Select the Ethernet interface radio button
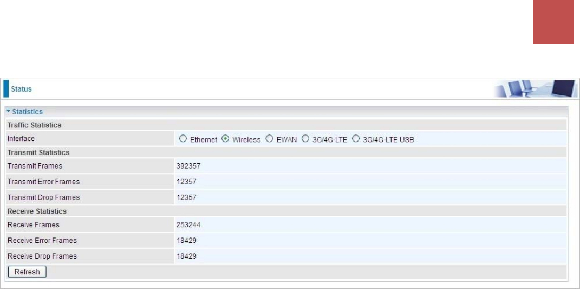This screenshot has height=289, width=580. (183, 139)
